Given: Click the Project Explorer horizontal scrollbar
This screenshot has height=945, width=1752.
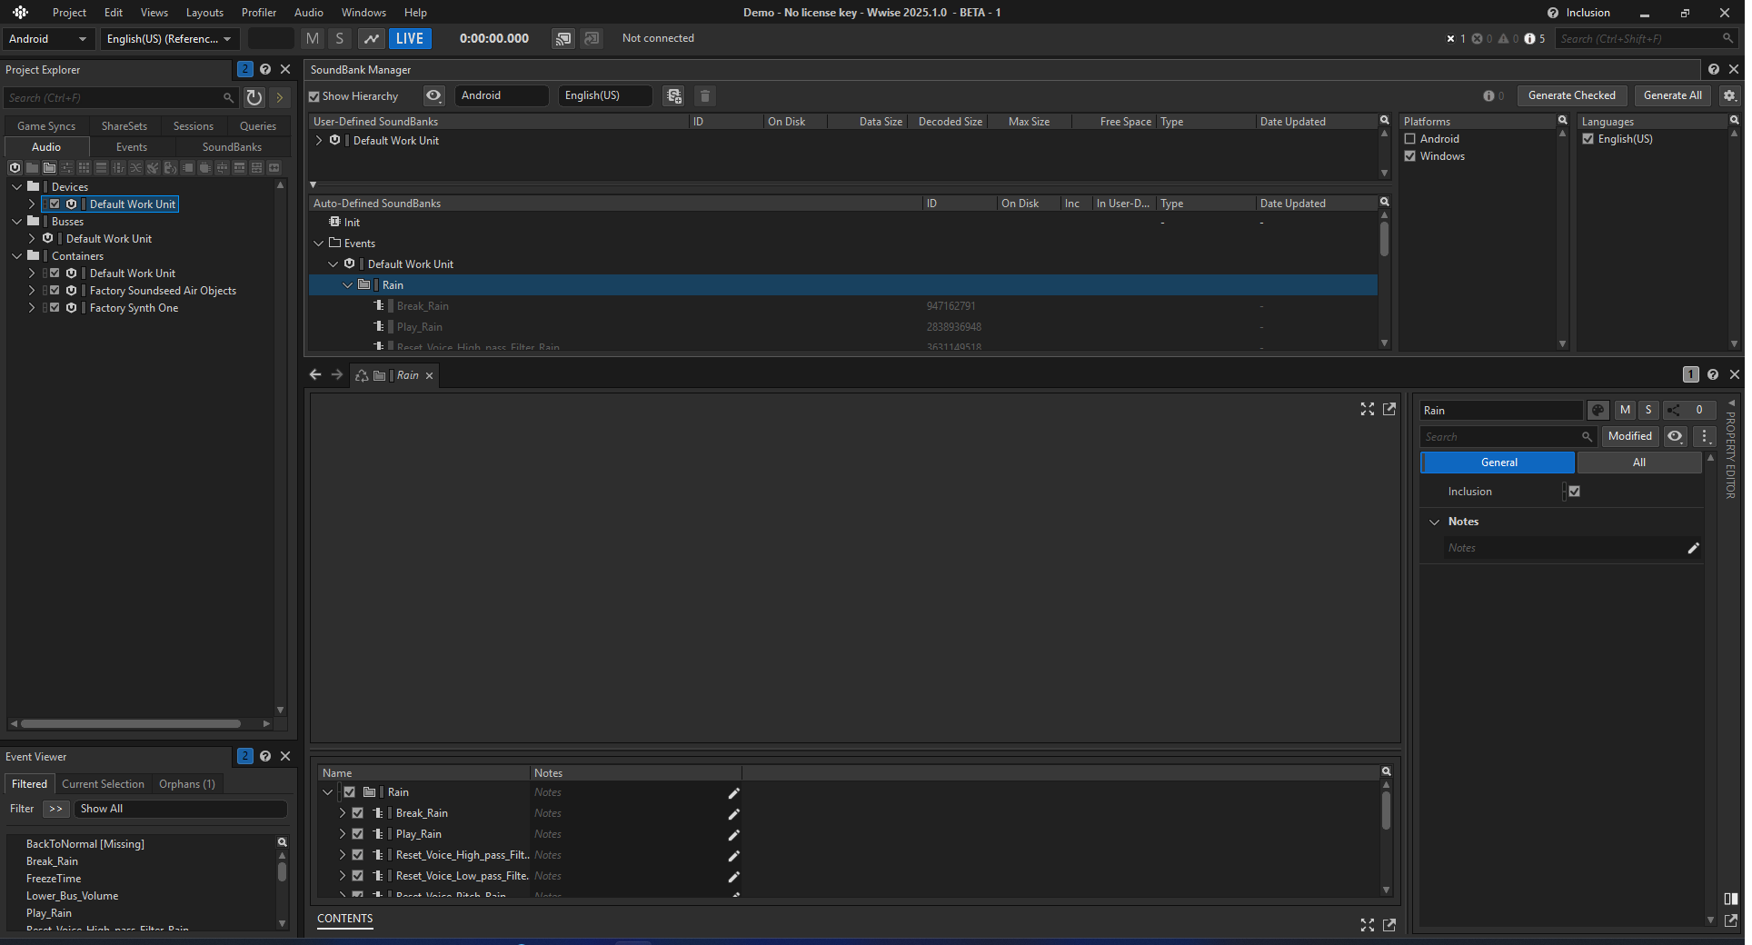Looking at the screenshot, I should point(131,724).
